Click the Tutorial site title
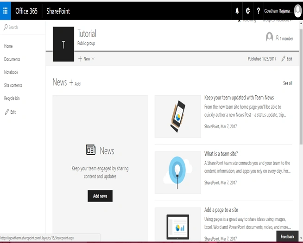Image resolution: width=303 pixels, height=243 pixels. 87,33
